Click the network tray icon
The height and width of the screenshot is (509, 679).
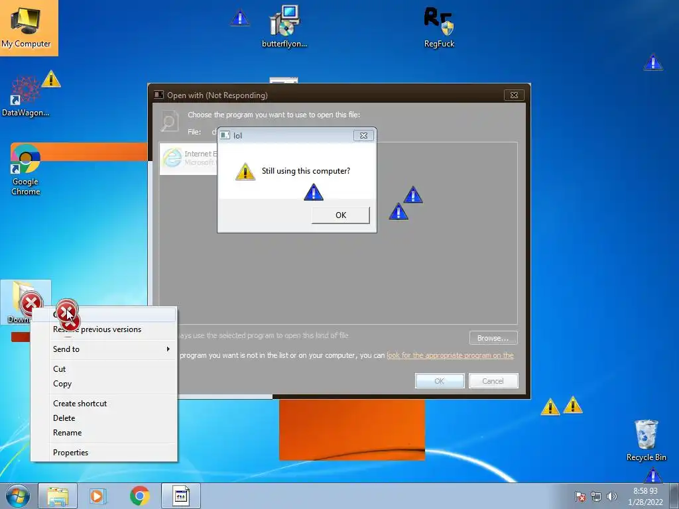596,496
